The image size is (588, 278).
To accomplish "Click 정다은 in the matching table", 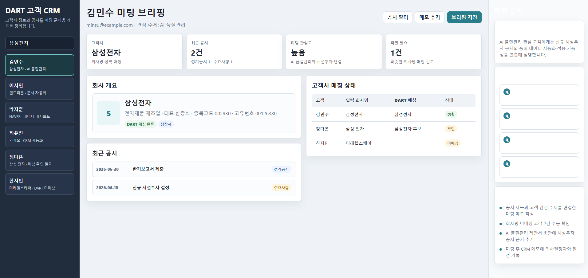I will tap(322, 129).
